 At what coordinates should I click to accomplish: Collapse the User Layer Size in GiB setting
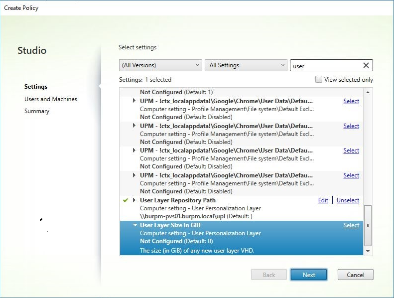point(134,225)
